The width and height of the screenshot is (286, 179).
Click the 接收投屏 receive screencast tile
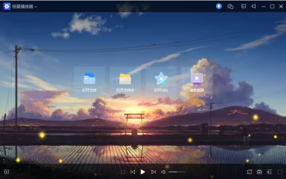pos(197,82)
